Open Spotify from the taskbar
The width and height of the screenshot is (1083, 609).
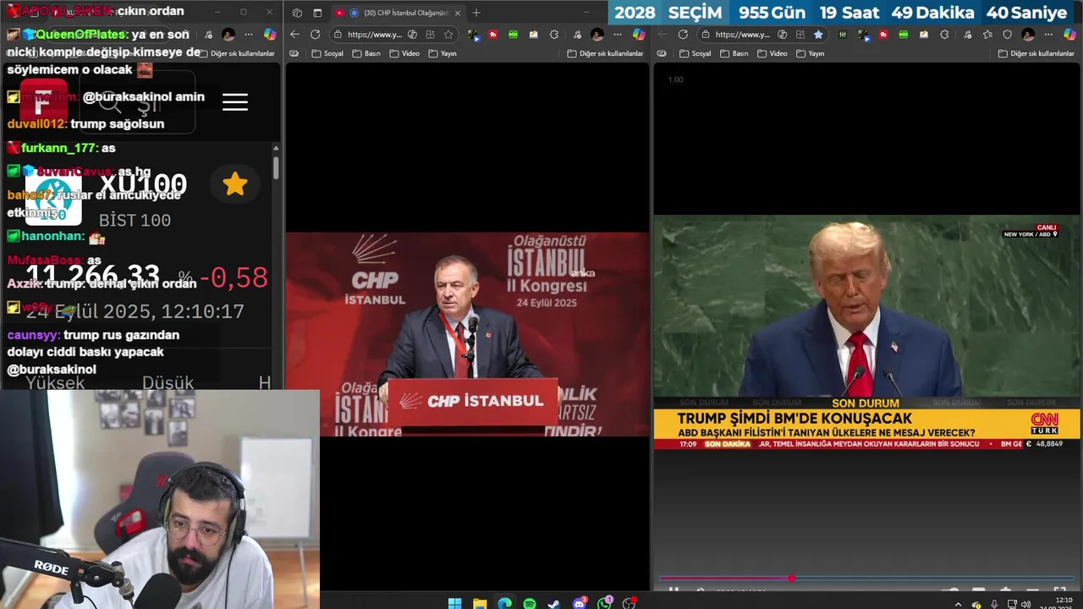click(530, 603)
